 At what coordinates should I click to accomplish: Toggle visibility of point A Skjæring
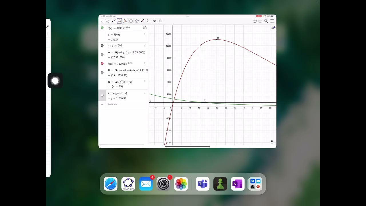coord(102,54)
